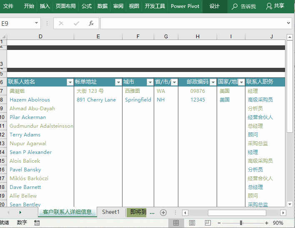The height and width of the screenshot is (228, 295).
Task: Click the enter checkmark in formula bar
Action: (x=76, y=23)
